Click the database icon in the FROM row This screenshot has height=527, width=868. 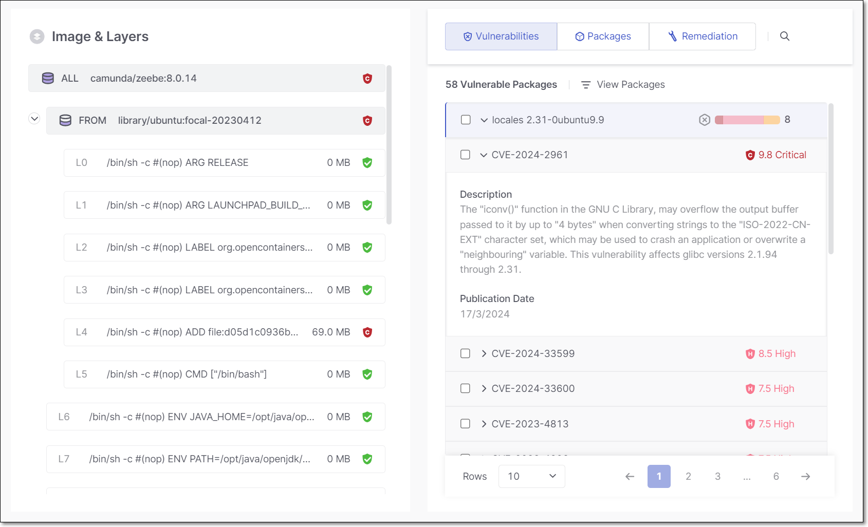click(x=65, y=120)
